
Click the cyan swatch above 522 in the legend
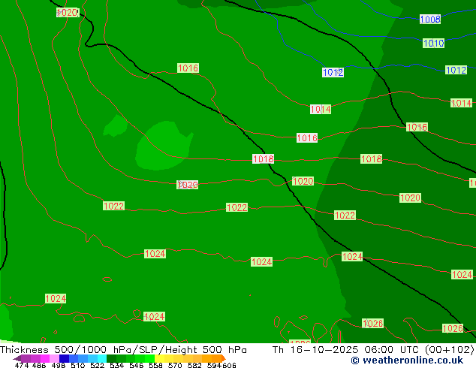[x=102, y=358]
